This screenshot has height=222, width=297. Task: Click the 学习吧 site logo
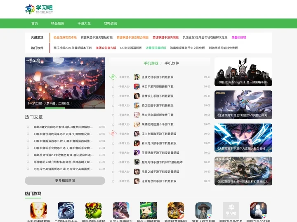click(x=39, y=9)
